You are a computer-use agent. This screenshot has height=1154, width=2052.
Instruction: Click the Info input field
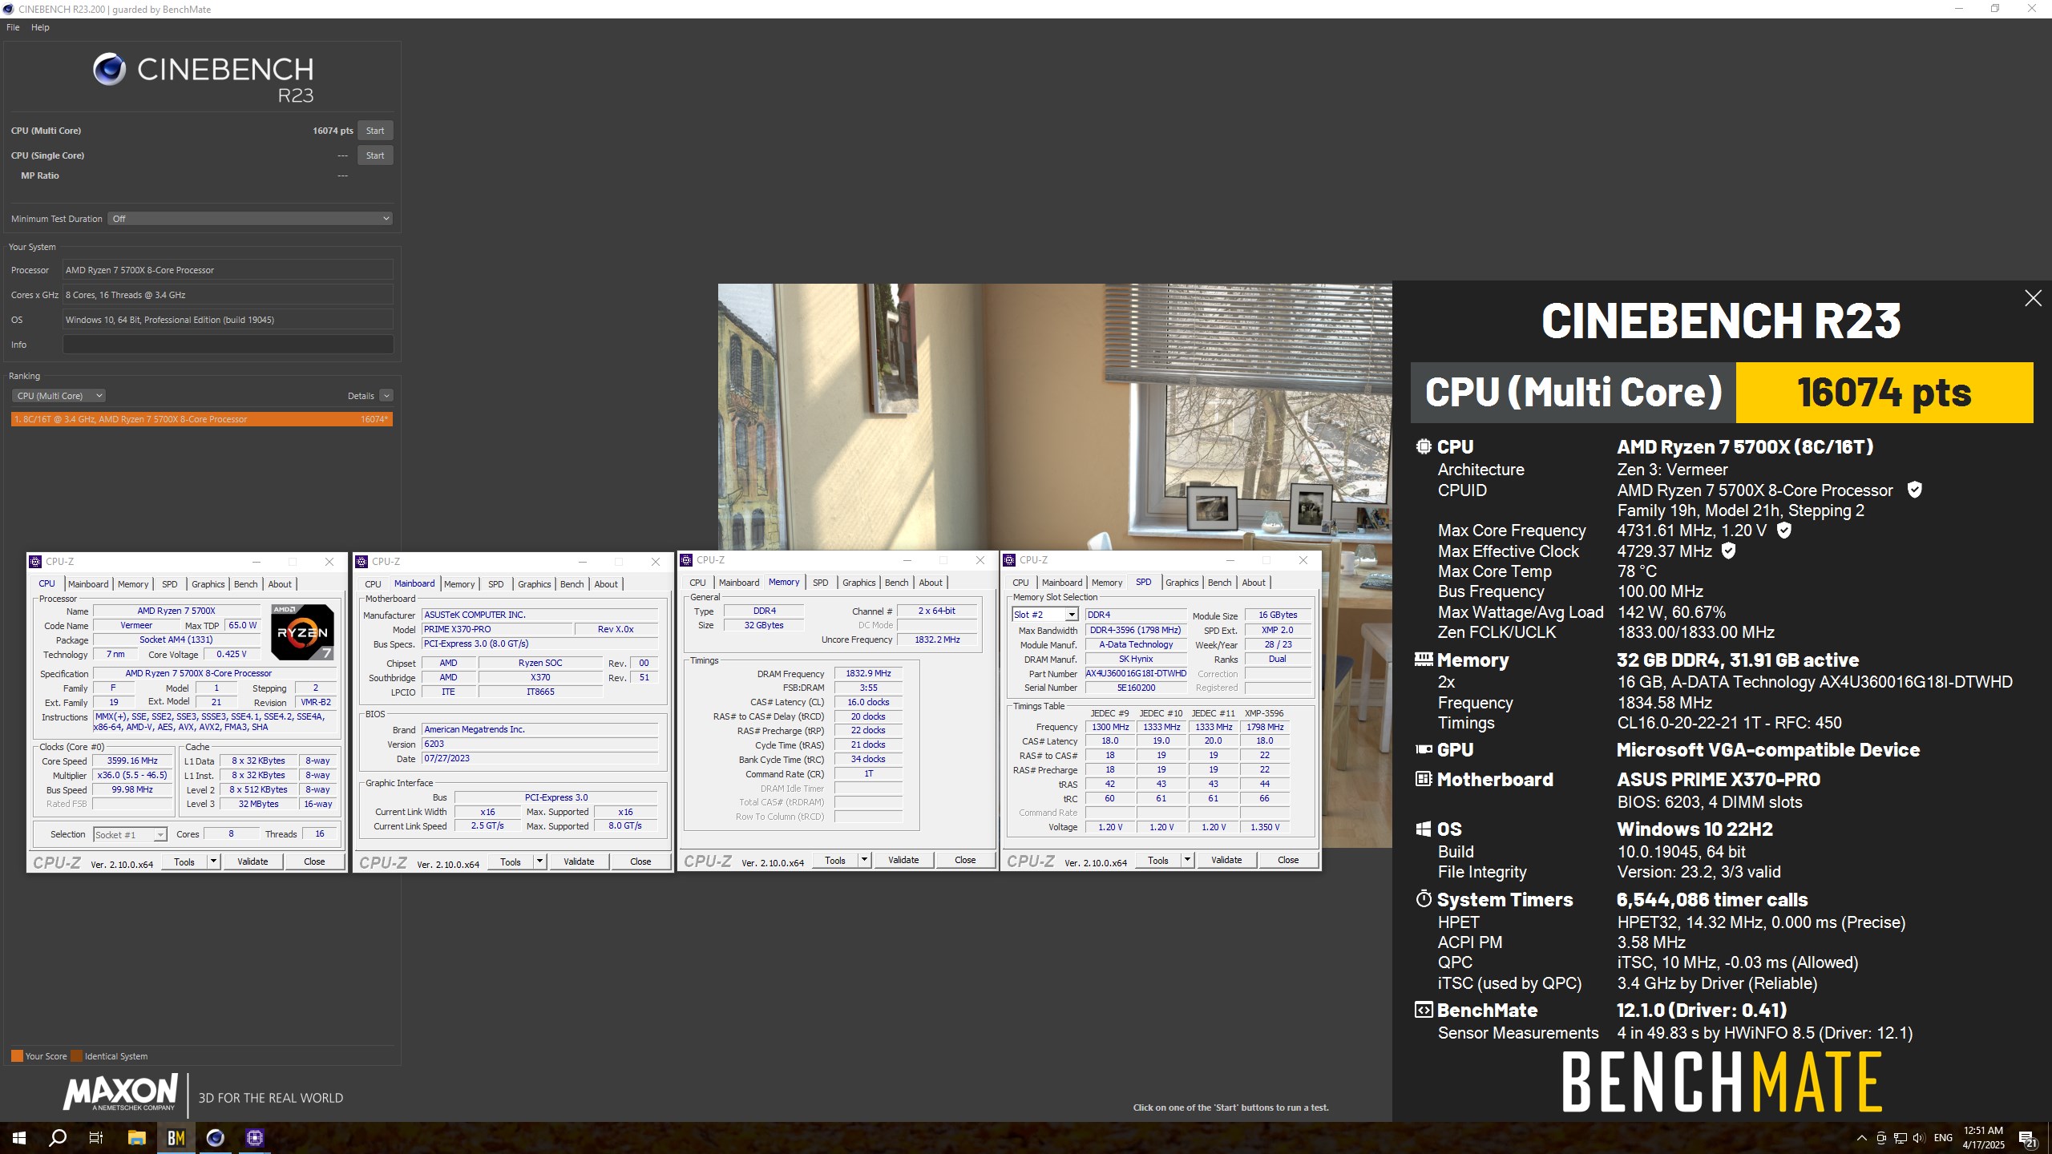click(228, 345)
